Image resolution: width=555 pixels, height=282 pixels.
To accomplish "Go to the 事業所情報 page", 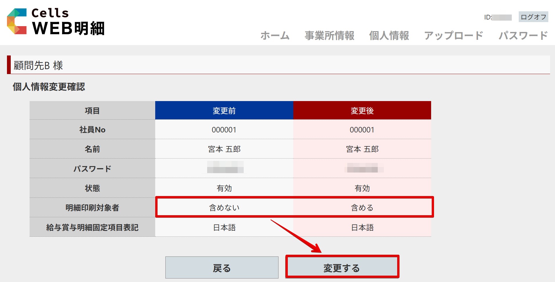I will [329, 36].
